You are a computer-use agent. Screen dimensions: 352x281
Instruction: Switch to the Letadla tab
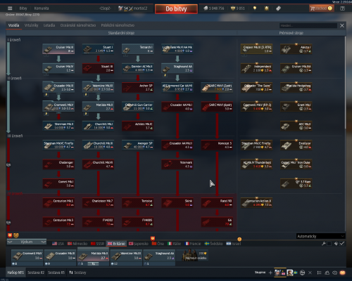(x=49, y=25)
